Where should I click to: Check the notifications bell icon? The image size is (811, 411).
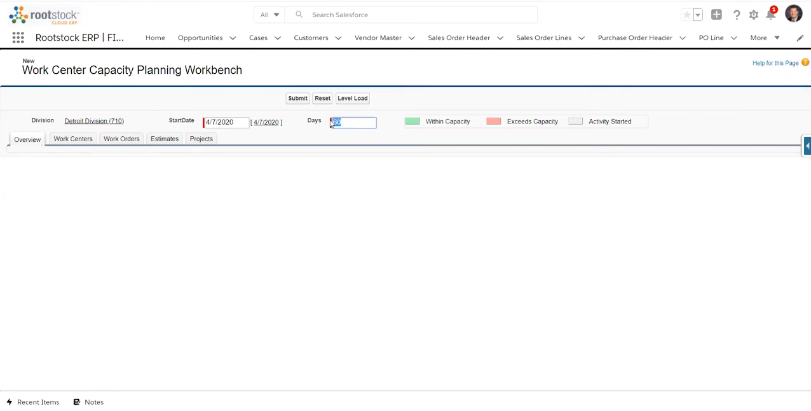[x=771, y=15]
